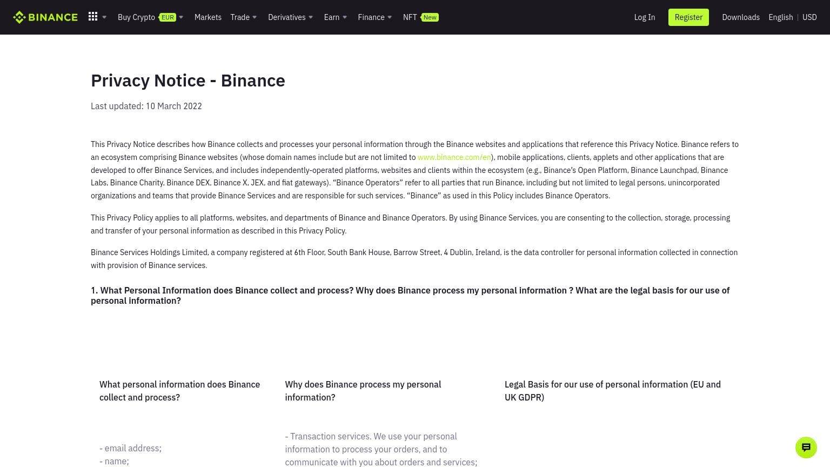Click Log In
This screenshot has width=830, height=467.
point(645,17)
